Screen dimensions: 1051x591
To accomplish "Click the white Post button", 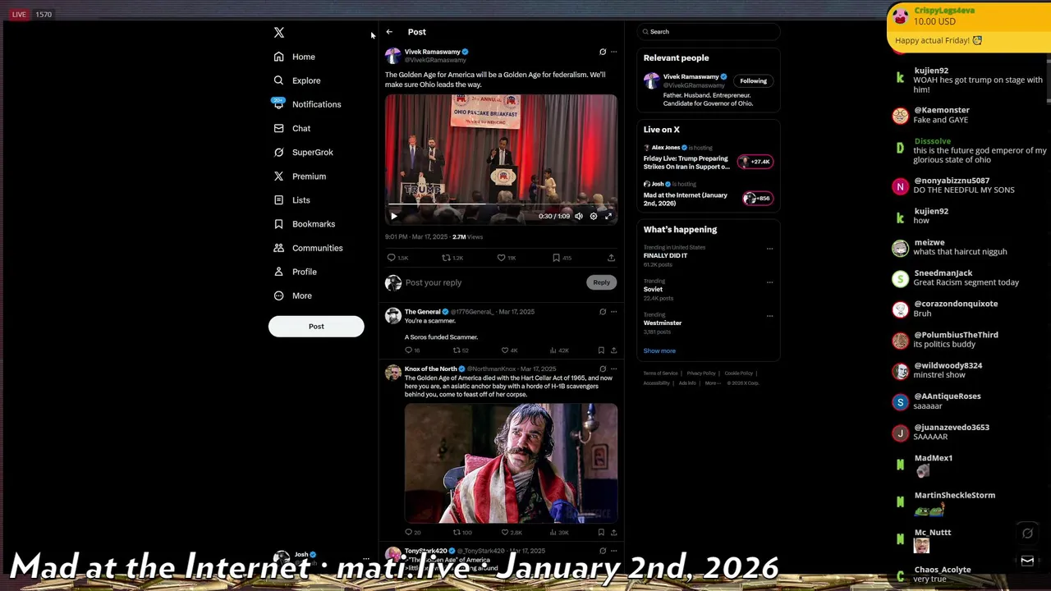I will pos(316,326).
